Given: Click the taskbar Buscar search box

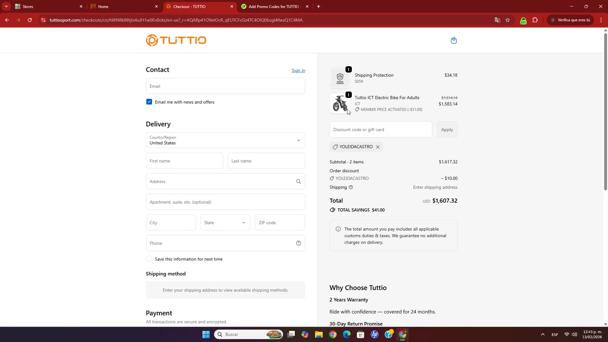Looking at the screenshot, I should click(248, 334).
